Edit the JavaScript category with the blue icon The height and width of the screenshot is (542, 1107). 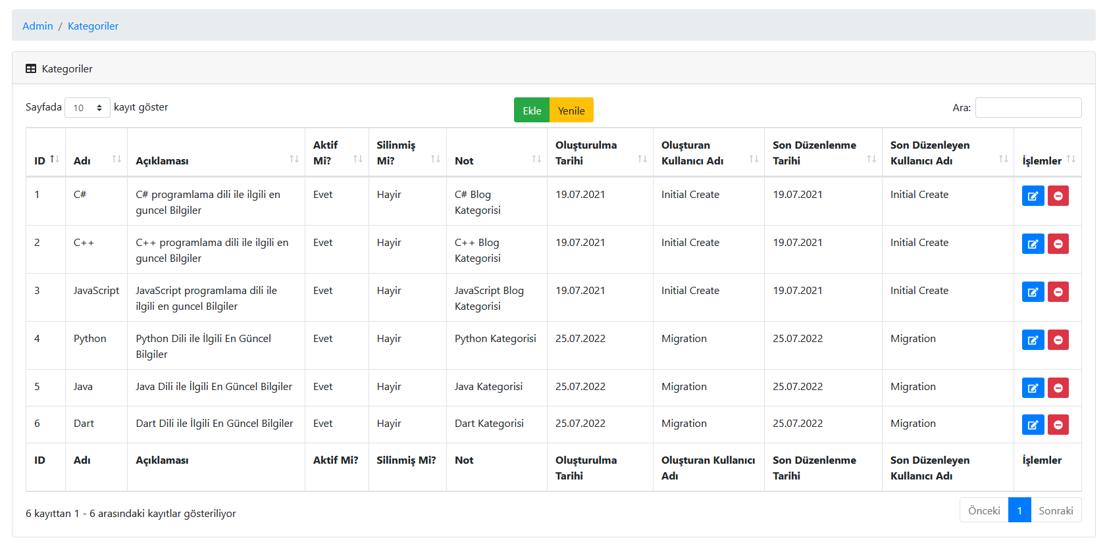(1033, 291)
